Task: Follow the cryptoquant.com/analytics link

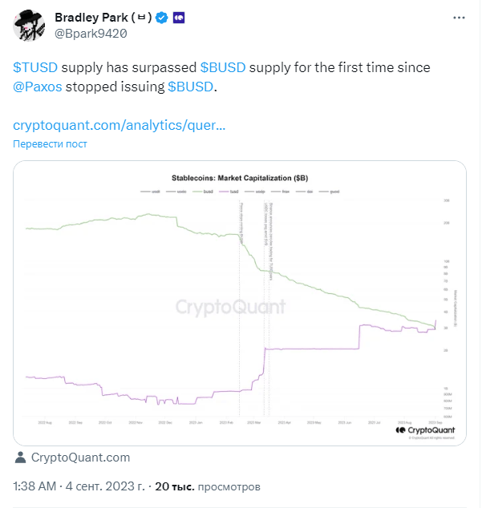Action: [x=119, y=125]
